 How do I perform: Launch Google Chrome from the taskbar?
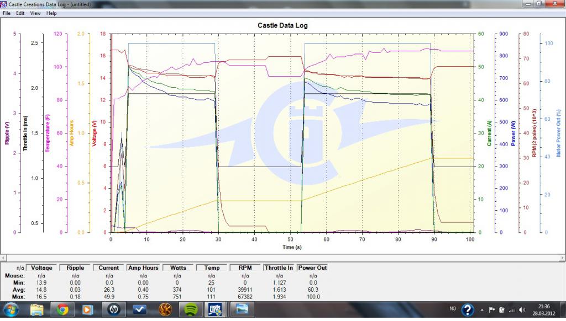pos(62,309)
